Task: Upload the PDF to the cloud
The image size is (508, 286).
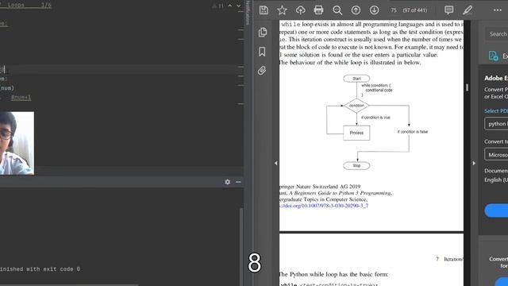Action: point(300,10)
